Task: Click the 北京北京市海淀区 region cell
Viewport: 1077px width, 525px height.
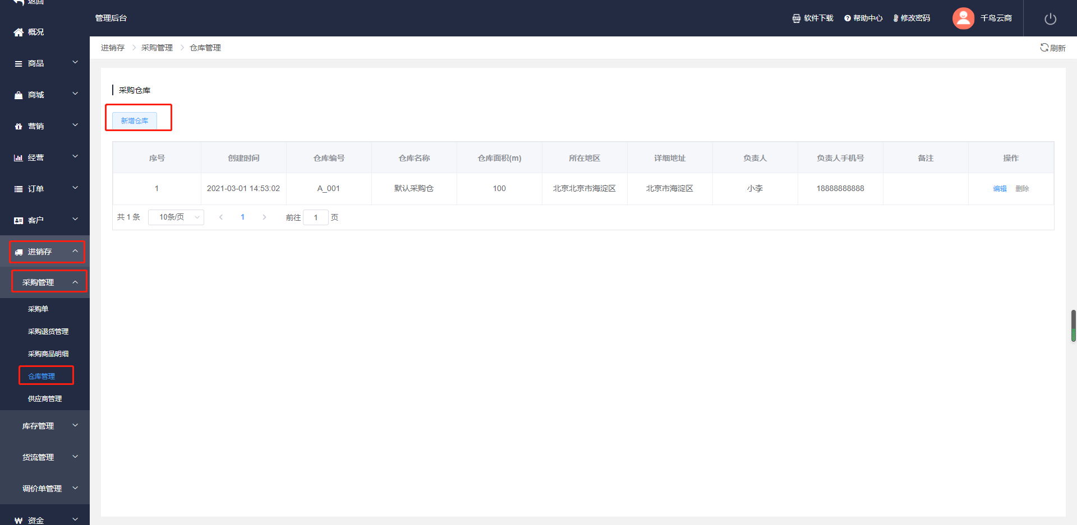Action: [x=584, y=189]
